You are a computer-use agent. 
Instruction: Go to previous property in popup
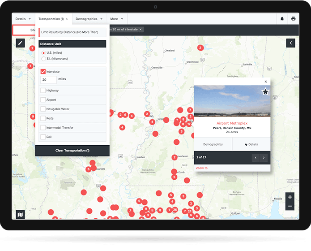click(x=256, y=158)
